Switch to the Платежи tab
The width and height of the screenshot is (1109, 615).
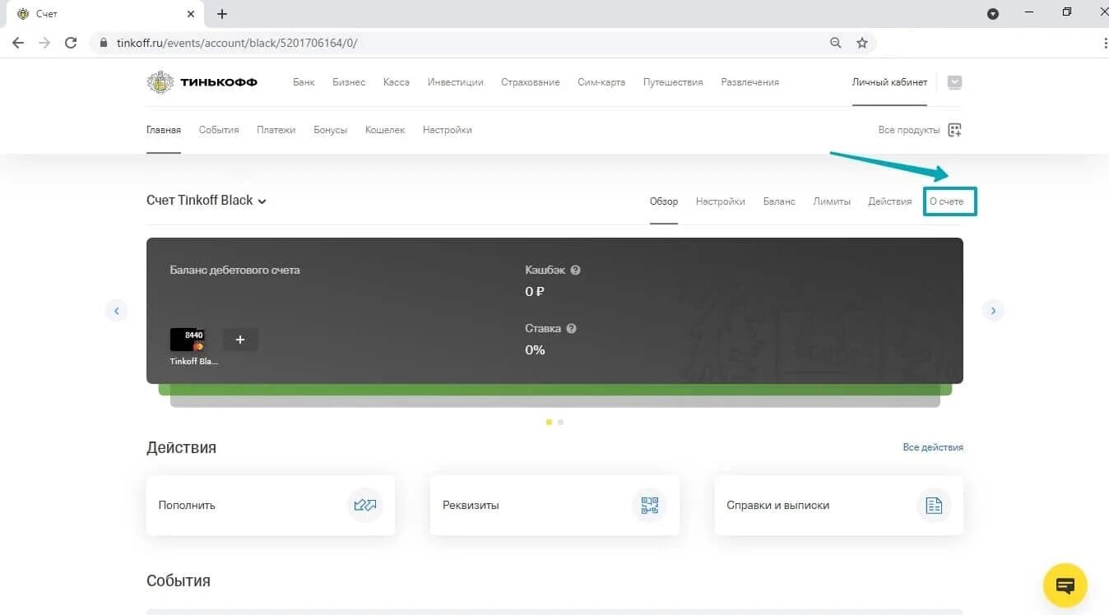coord(276,130)
